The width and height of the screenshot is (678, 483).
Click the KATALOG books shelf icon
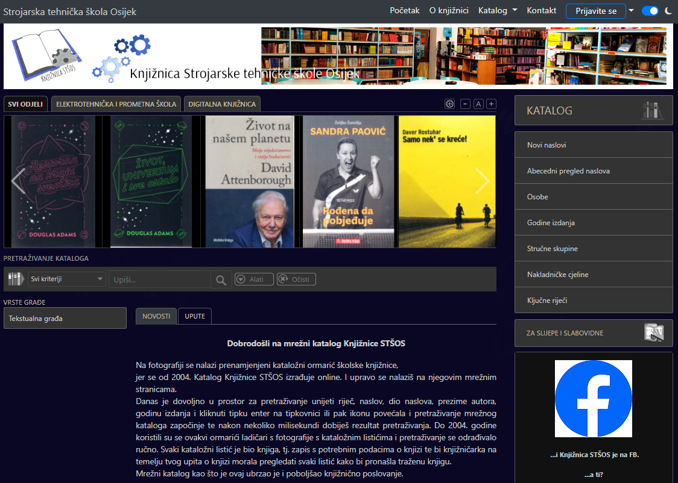(653, 110)
